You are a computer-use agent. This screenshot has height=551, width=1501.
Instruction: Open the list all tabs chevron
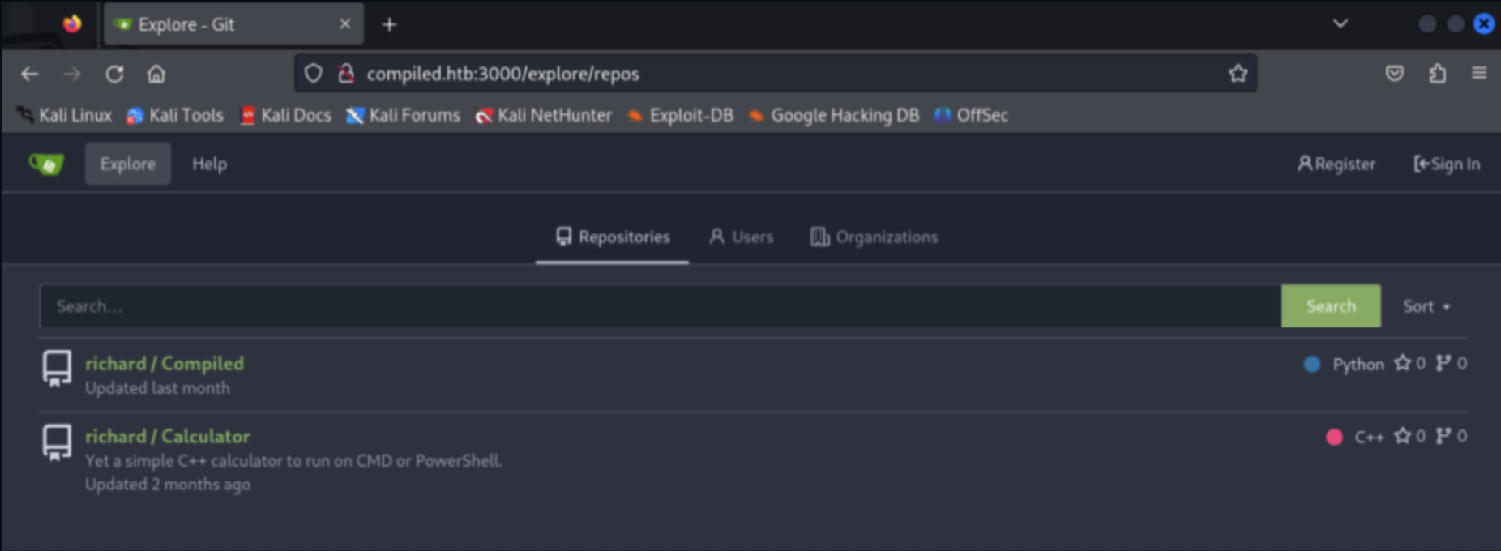[1341, 24]
